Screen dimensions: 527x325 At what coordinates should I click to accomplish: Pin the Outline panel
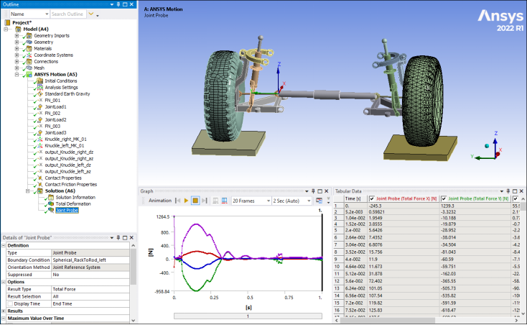[x=118, y=4]
